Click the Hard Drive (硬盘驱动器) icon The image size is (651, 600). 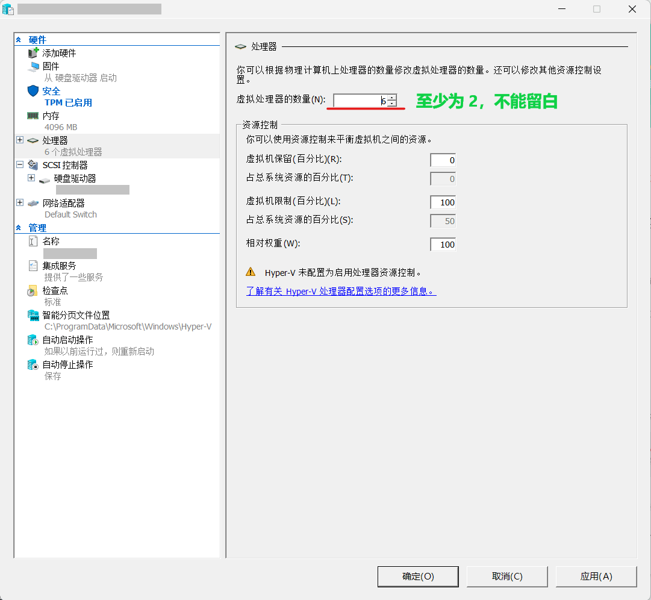45,180
